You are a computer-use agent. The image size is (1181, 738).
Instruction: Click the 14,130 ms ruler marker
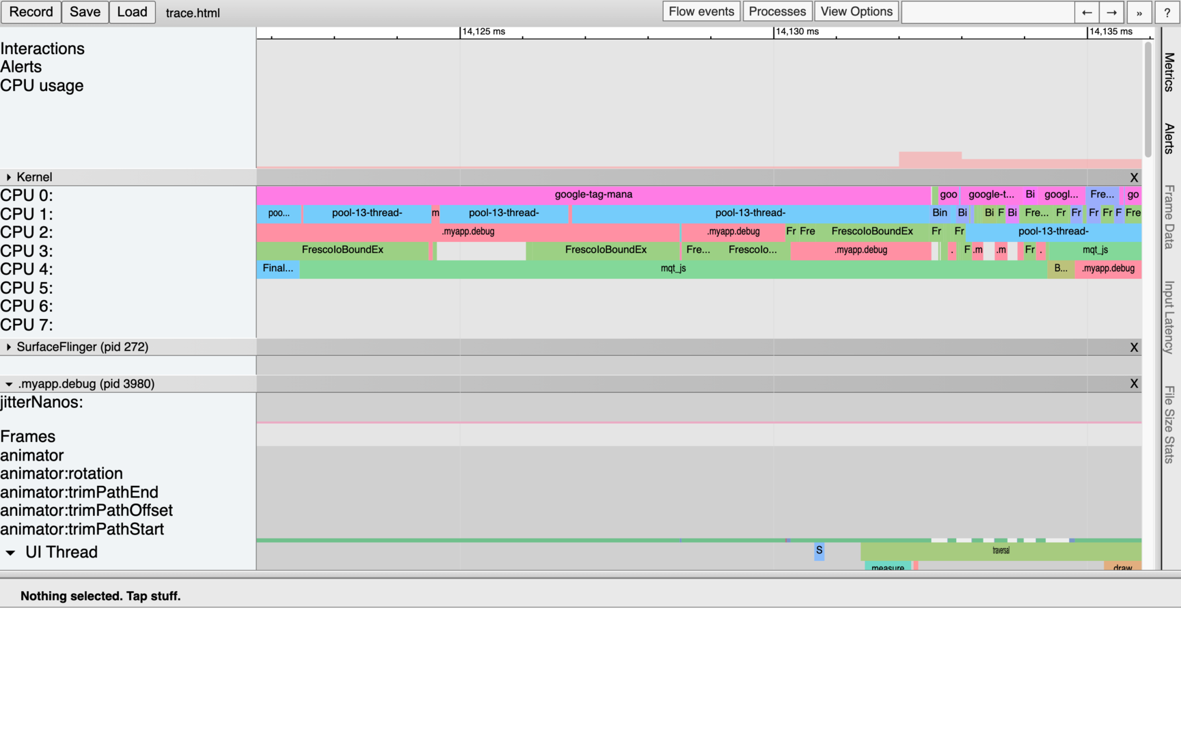pos(797,31)
